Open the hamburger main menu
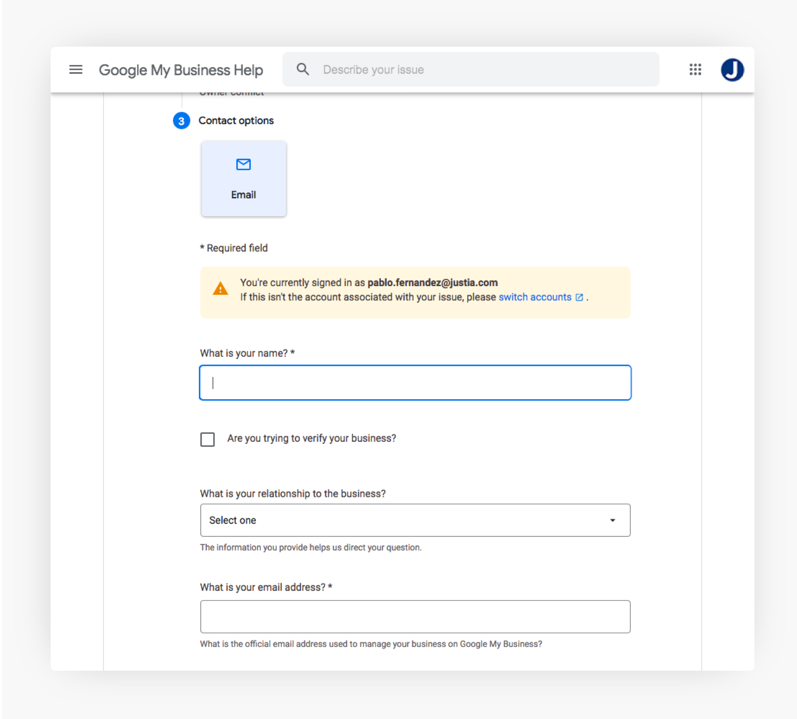Screen dimensions: 797x719 [76, 69]
